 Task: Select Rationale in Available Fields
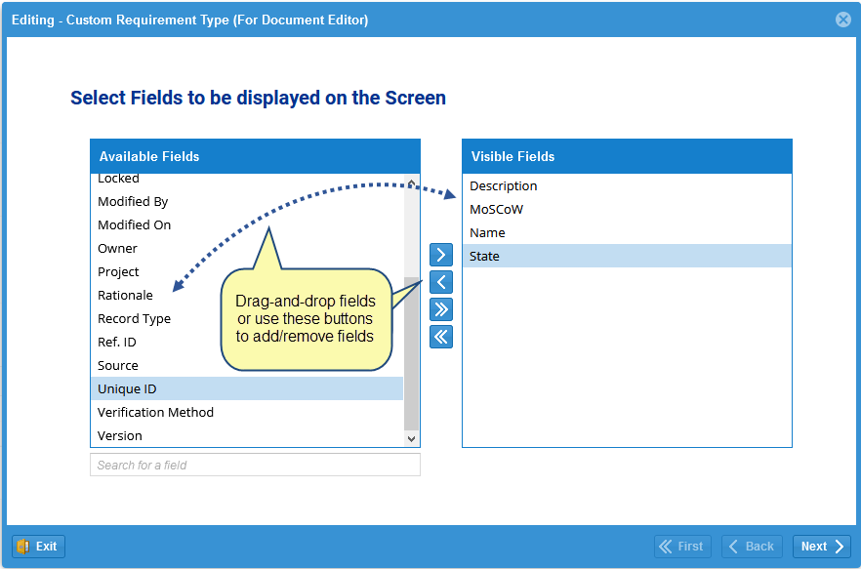tap(247, 295)
